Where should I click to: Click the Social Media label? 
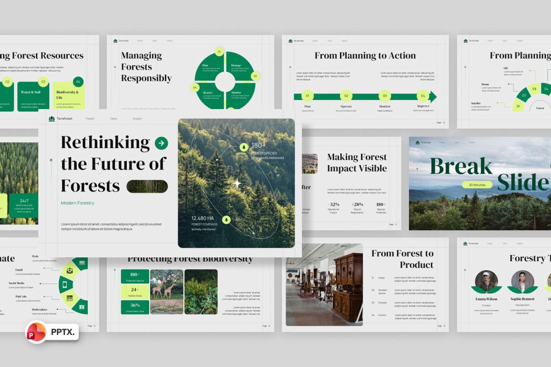(x=16, y=283)
